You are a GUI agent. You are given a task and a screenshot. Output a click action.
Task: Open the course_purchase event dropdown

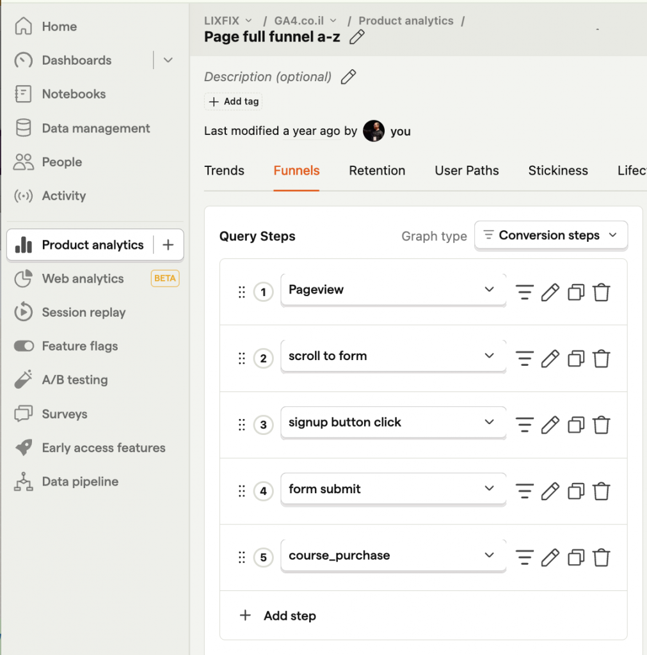394,555
